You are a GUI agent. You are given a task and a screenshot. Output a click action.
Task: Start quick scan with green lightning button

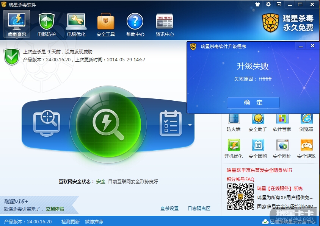(x=108, y=124)
